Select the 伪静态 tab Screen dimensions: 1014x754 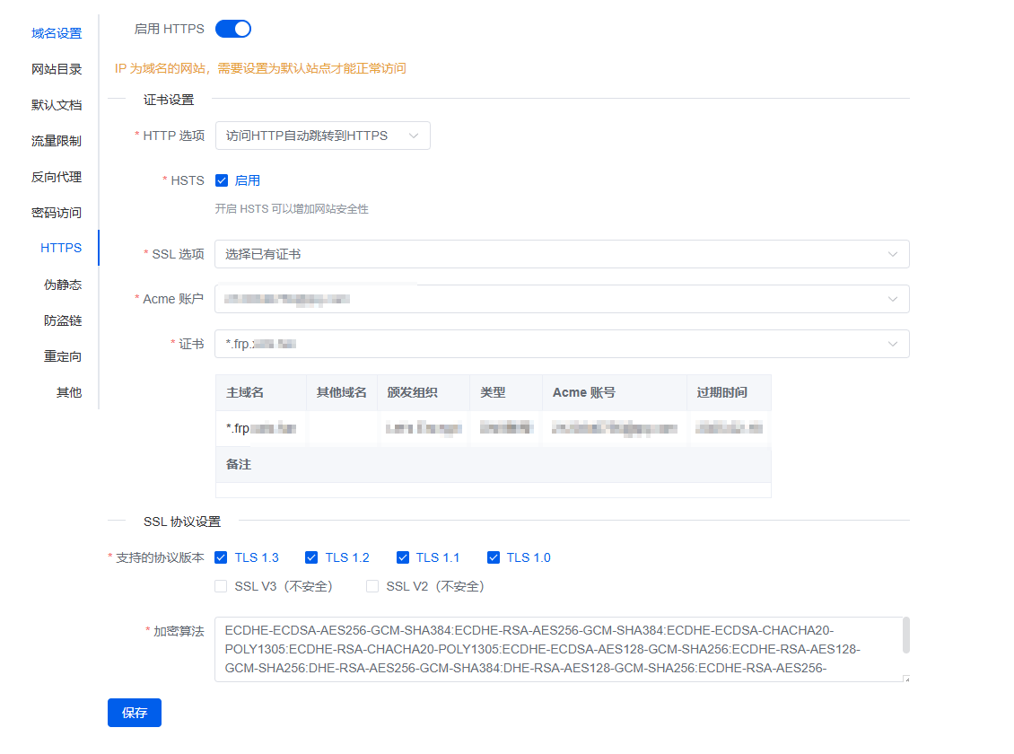pyautogui.click(x=63, y=285)
